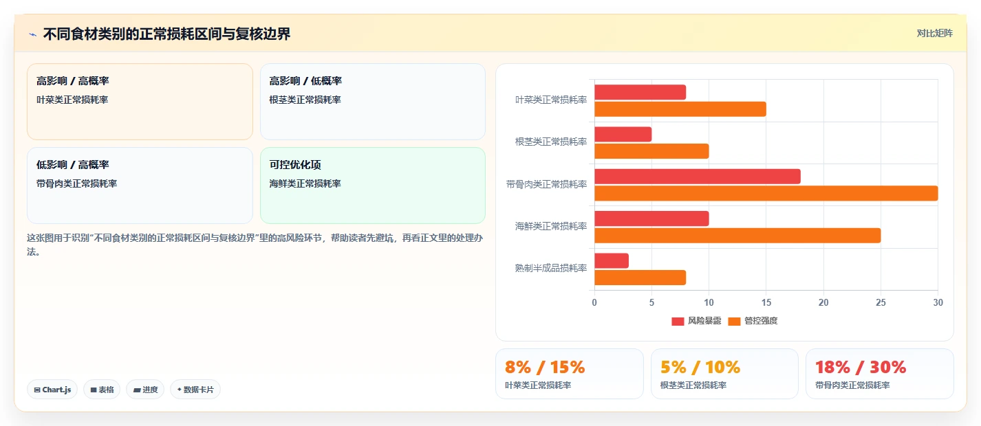Image resolution: width=981 pixels, height=426 pixels.
Task: Click 叶菜类正常损耗率 in the 高影响 / 高概率 card
Action: [72, 100]
